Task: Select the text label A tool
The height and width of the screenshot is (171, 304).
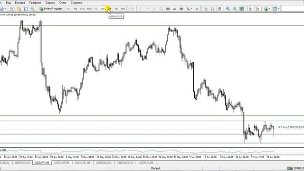Action: tap(197, 9)
